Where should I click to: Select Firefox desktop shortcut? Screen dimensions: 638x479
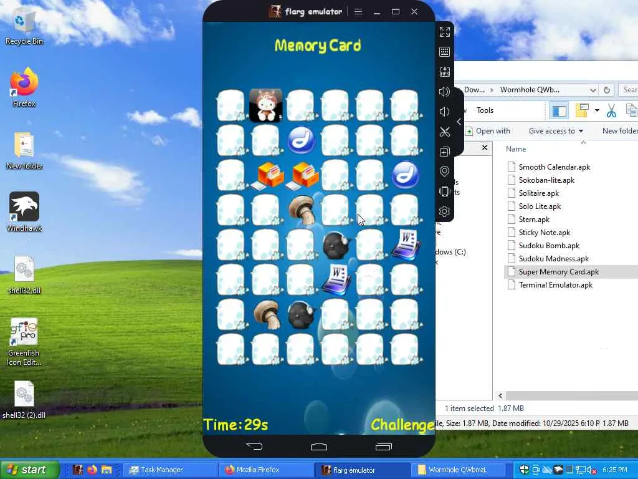(24, 87)
